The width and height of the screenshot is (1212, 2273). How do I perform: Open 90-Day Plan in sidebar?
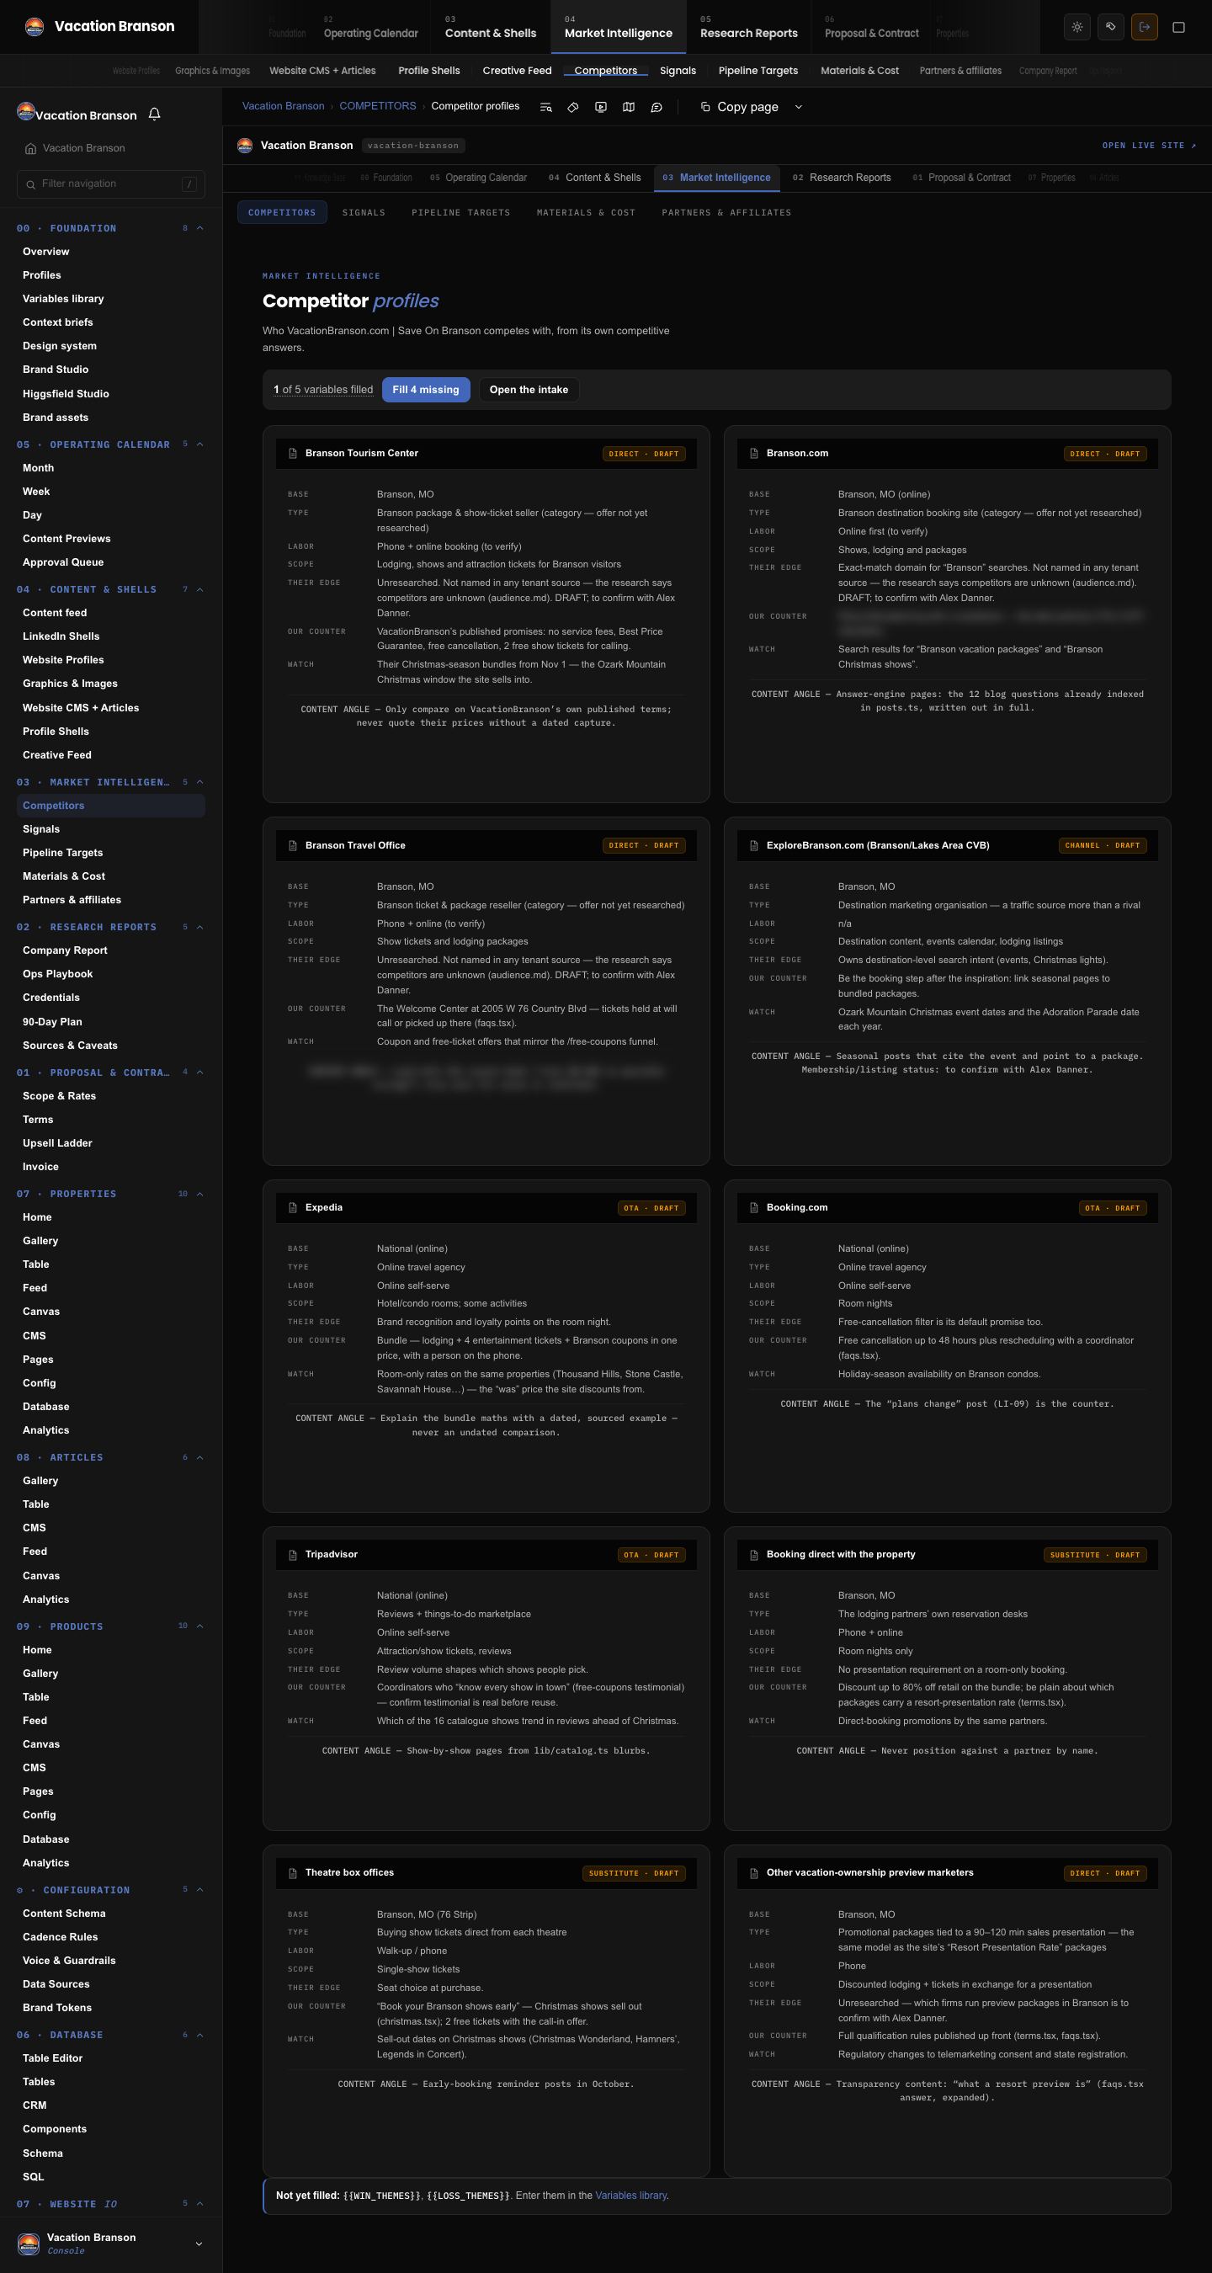point(53,1022)
